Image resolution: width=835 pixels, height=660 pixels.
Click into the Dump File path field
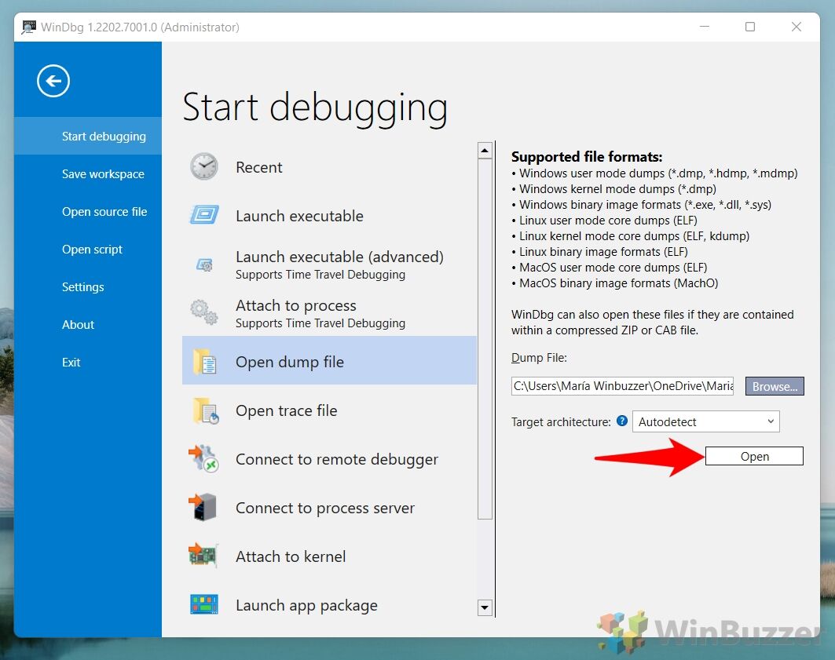tap(622, 386)
